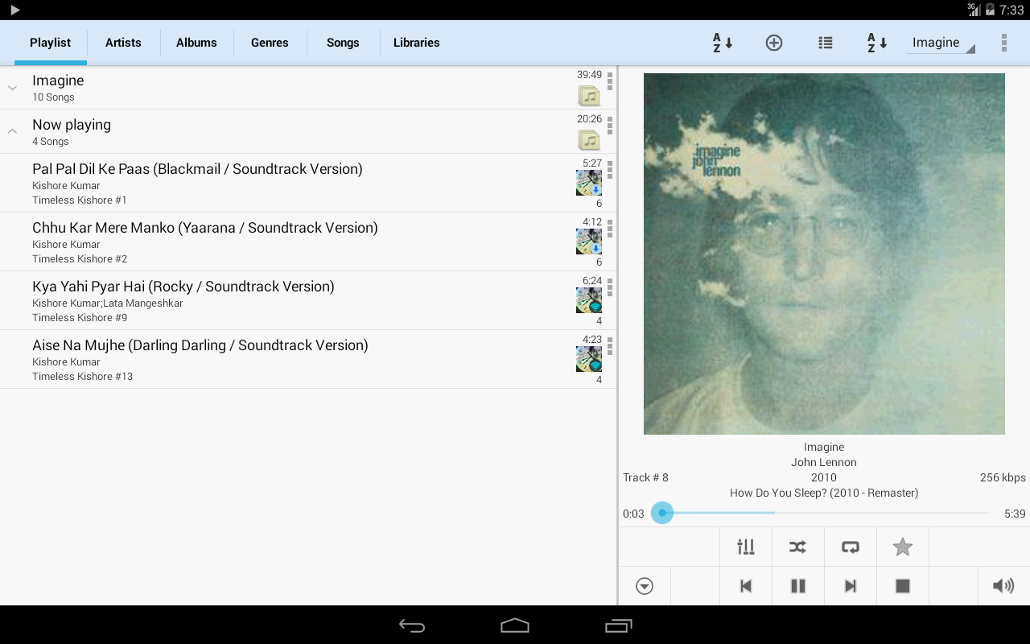1030x644 pixels.
Task: Open the equalizer settings icon
Action: pos(746,547)
